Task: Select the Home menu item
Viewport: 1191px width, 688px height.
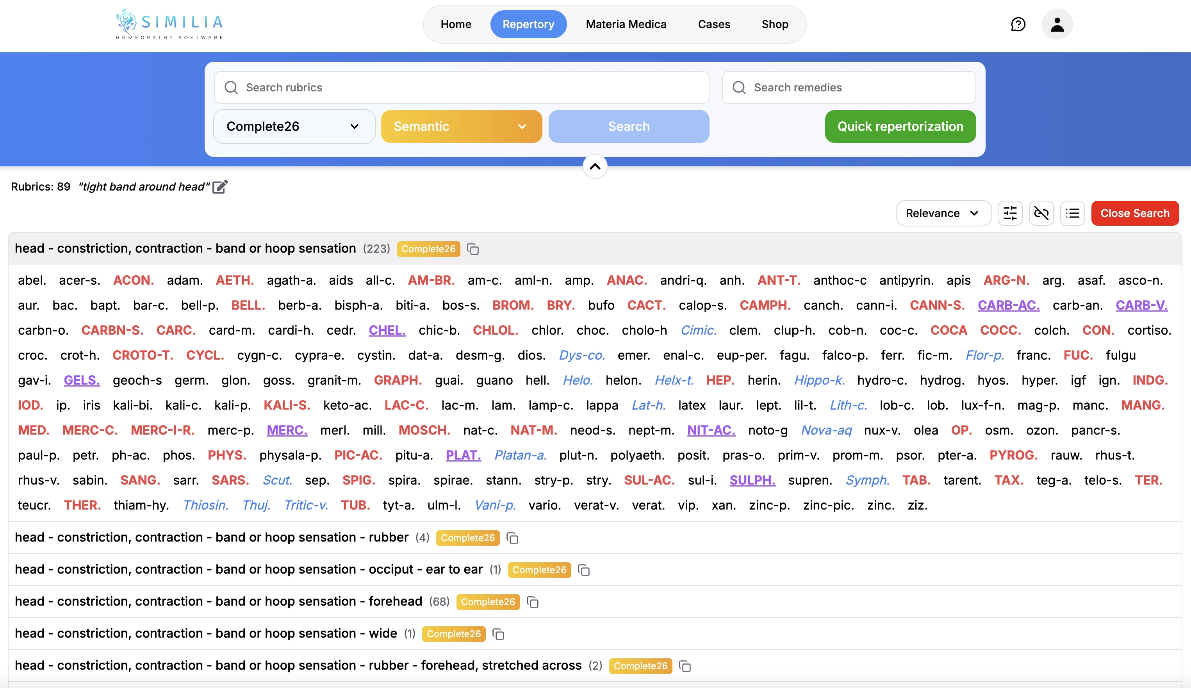Action: pyautogui.click(x=455, y=24)
